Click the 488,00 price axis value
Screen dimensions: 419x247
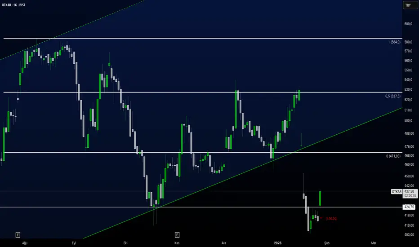[x=409, y=133]
